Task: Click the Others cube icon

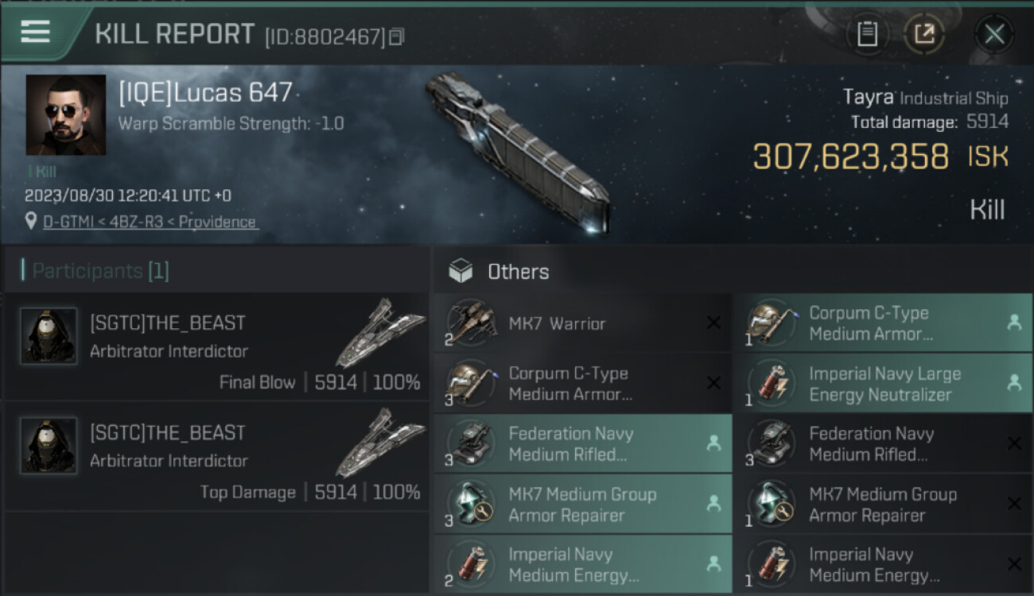Action: (x=461, y=272)
